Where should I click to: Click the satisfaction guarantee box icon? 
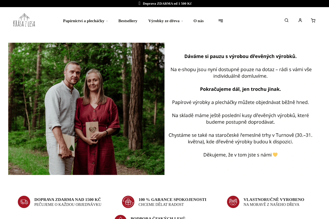[x=128, y=202]
